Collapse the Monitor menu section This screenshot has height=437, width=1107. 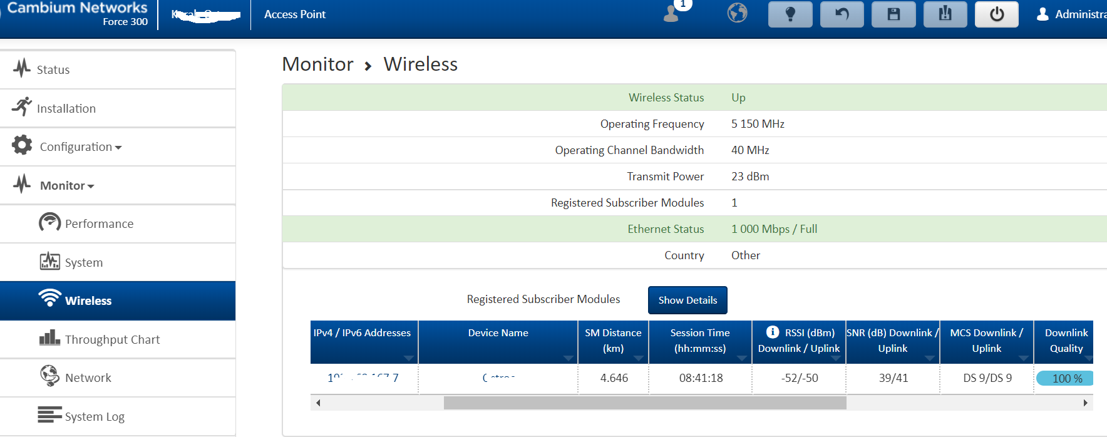[66, 186]
